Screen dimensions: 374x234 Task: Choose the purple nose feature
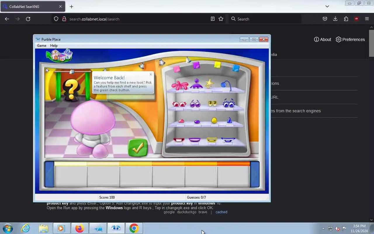coord(197,122)
